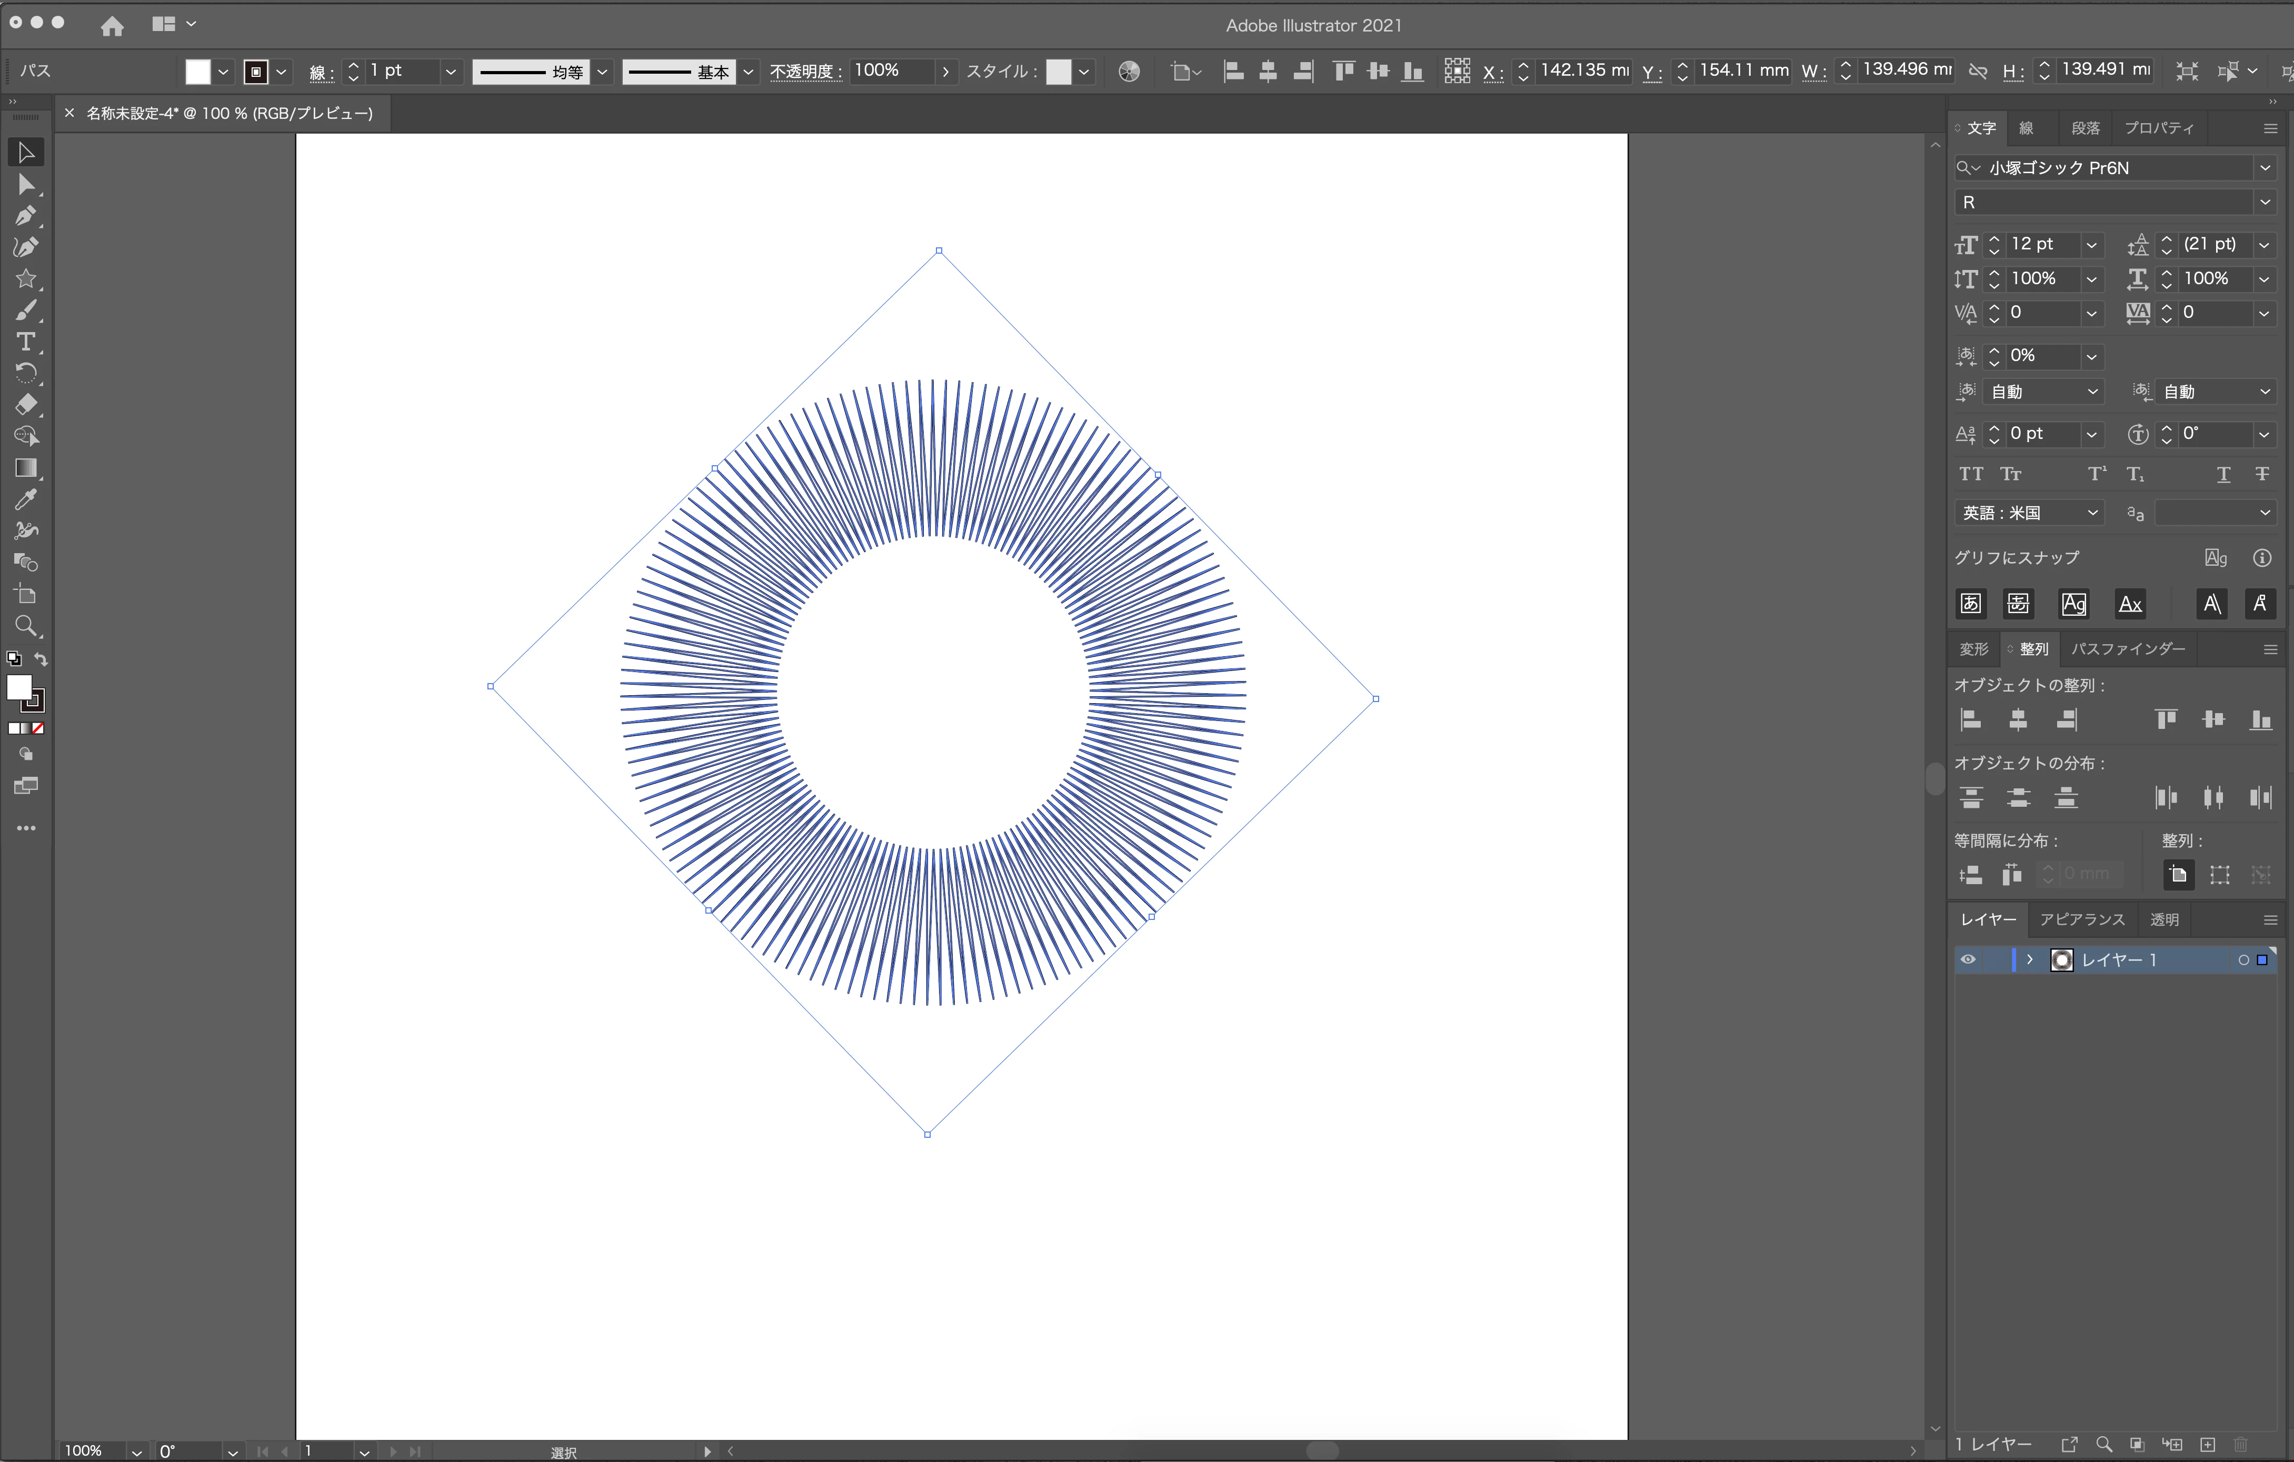Screen dimensions: 2294x1462
Task: Expand Layer 1 contents
Action: click(2030, 960)
